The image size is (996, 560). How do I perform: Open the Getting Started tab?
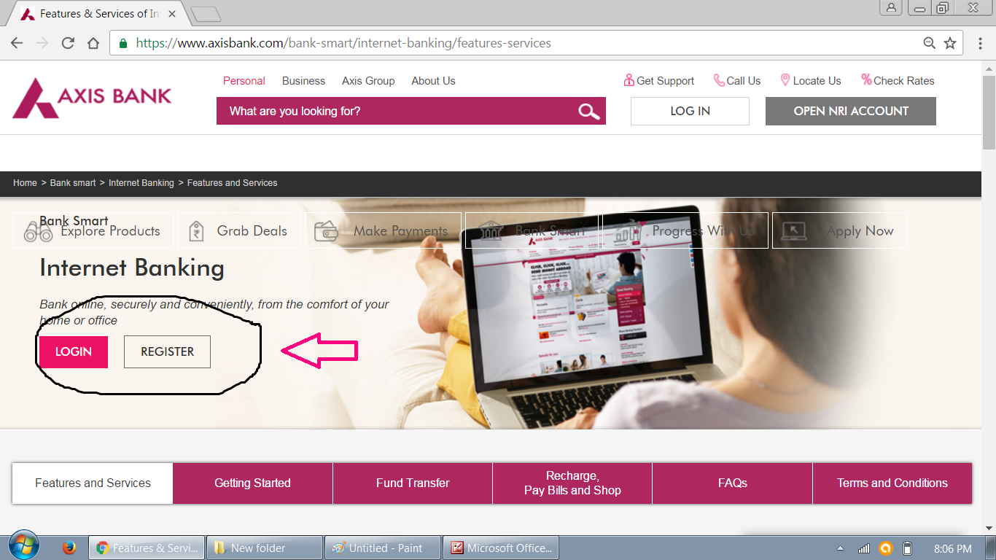(x=252, y=483)
